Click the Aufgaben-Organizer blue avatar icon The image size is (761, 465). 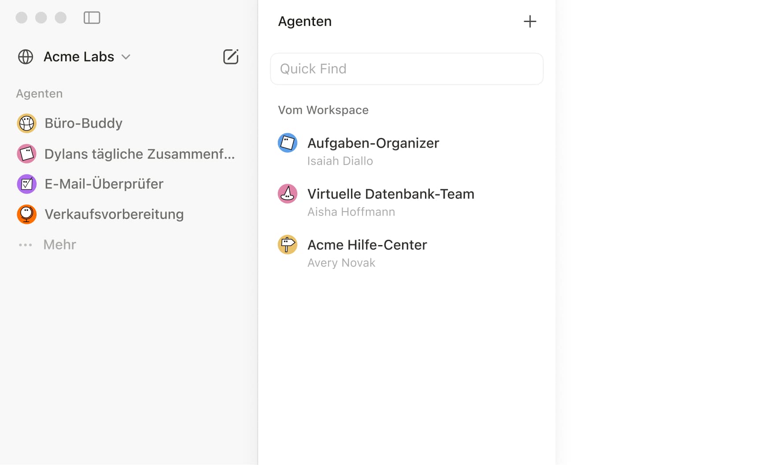click(288, 143)
